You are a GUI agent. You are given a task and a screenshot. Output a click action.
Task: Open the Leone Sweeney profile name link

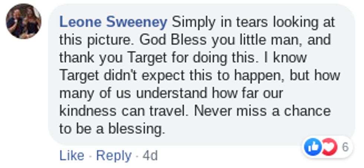[x=113, y=22]
